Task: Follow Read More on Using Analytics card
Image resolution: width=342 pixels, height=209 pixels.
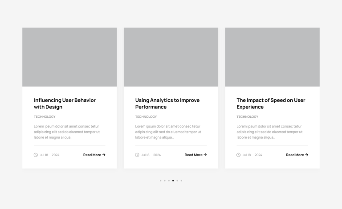Action: (x=195, y=155)
